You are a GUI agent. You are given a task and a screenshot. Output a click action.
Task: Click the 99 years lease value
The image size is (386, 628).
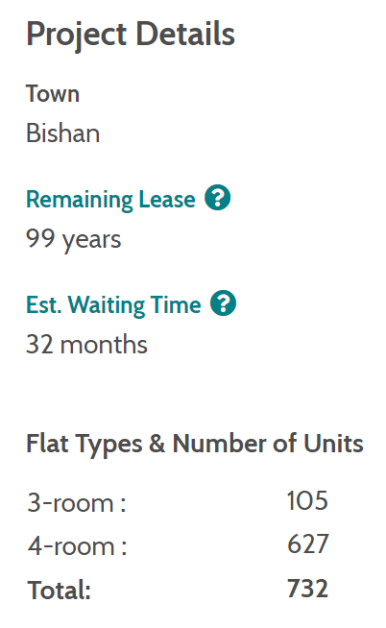[74, 240]
